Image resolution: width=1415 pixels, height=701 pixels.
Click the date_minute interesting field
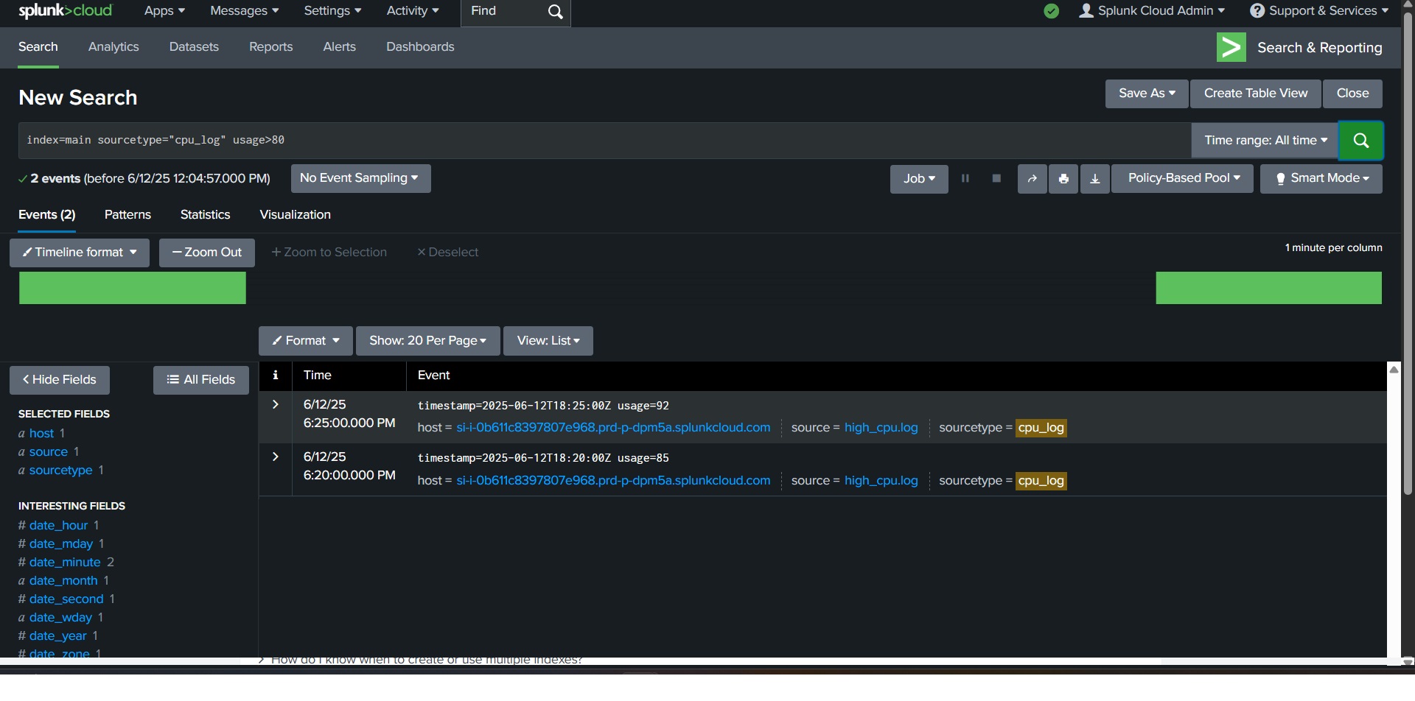click(65, 563)
